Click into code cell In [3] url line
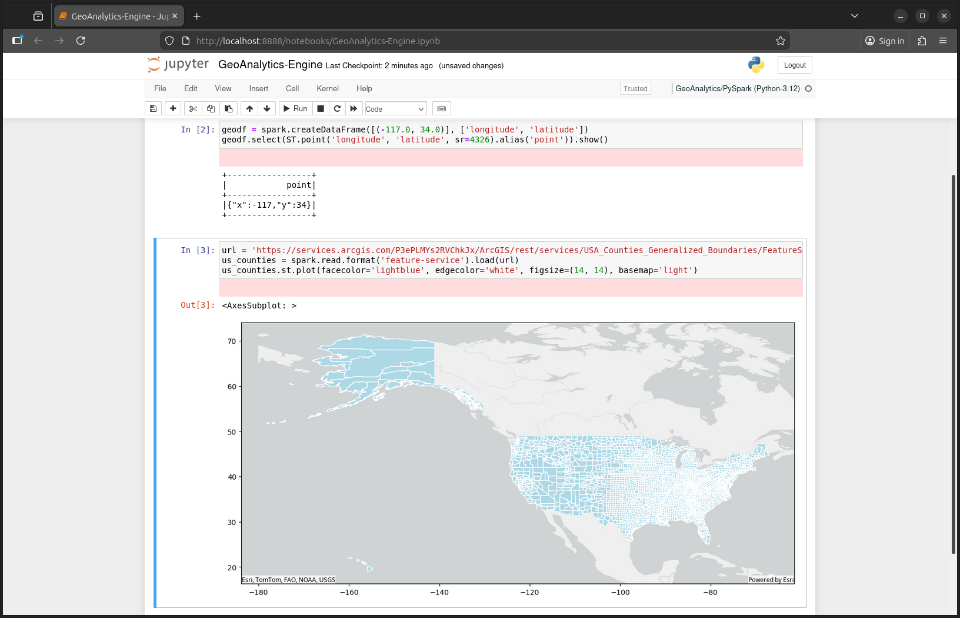This screenshot has height=618, width=960. [511, 250]
